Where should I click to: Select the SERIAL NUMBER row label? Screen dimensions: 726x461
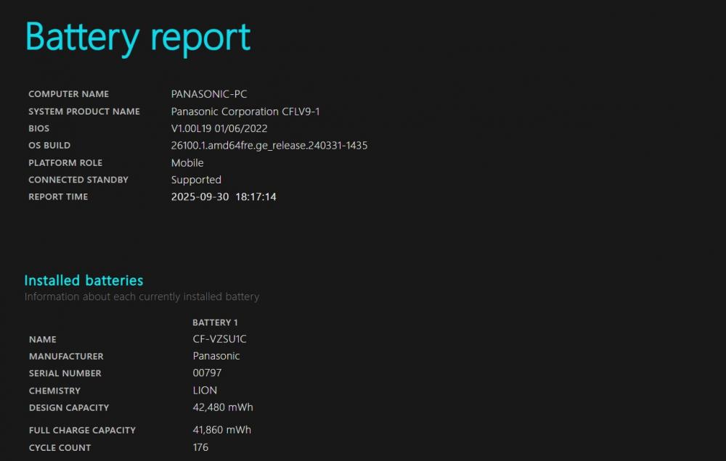click(x=65, y=373)
